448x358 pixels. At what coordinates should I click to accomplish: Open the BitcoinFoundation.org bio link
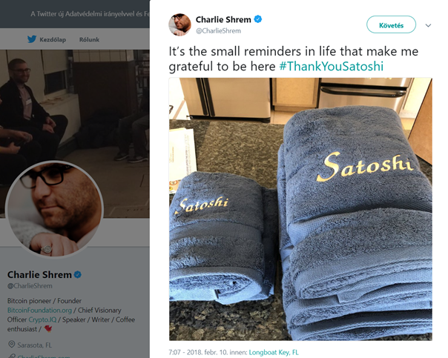(x=39, y=310)
